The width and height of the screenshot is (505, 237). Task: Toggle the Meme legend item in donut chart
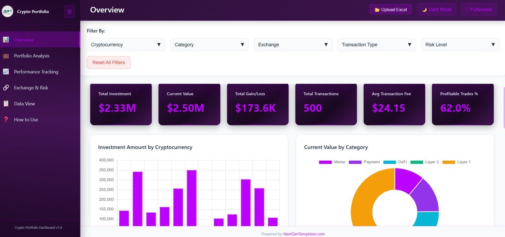click(x=332, y=162)
